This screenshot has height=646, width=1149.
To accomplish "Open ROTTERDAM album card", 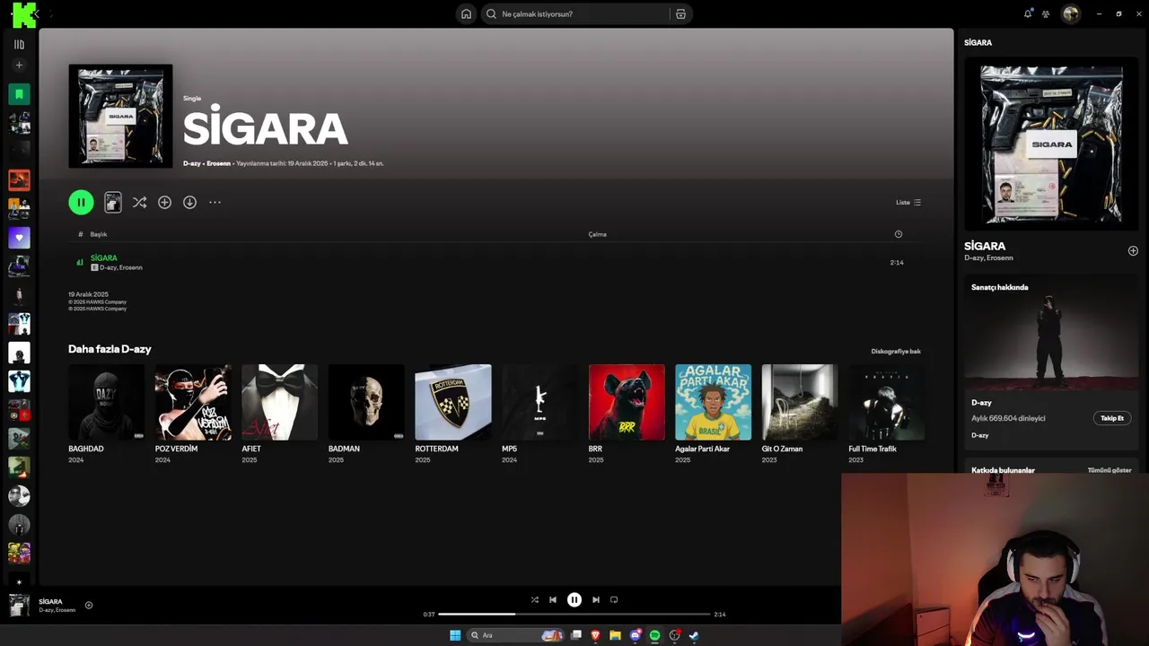I will point(453,414).
